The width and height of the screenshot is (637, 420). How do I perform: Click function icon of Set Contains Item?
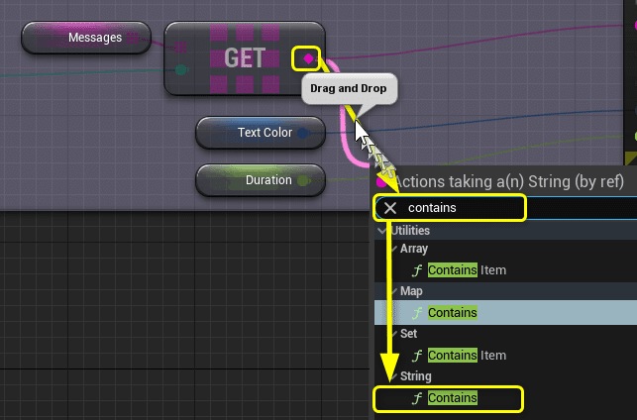(417, 356)
